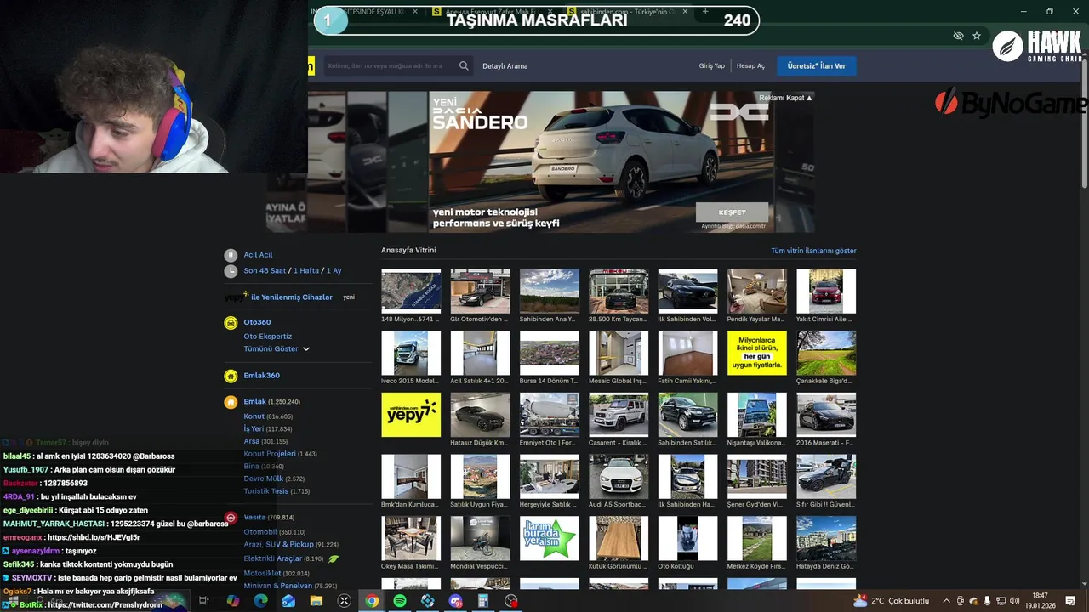
Task: Open the Okey Masa Takımı listing thumbnail
Action: click(411, 538)
